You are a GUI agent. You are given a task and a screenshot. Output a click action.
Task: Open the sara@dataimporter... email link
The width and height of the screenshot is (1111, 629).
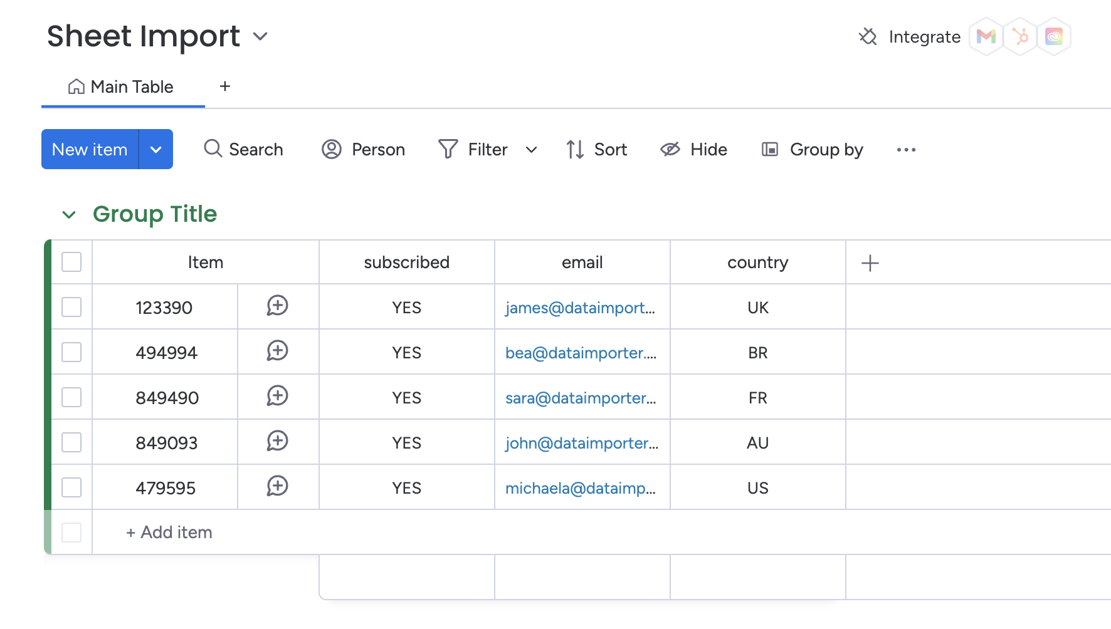click(x=581, y=398)
